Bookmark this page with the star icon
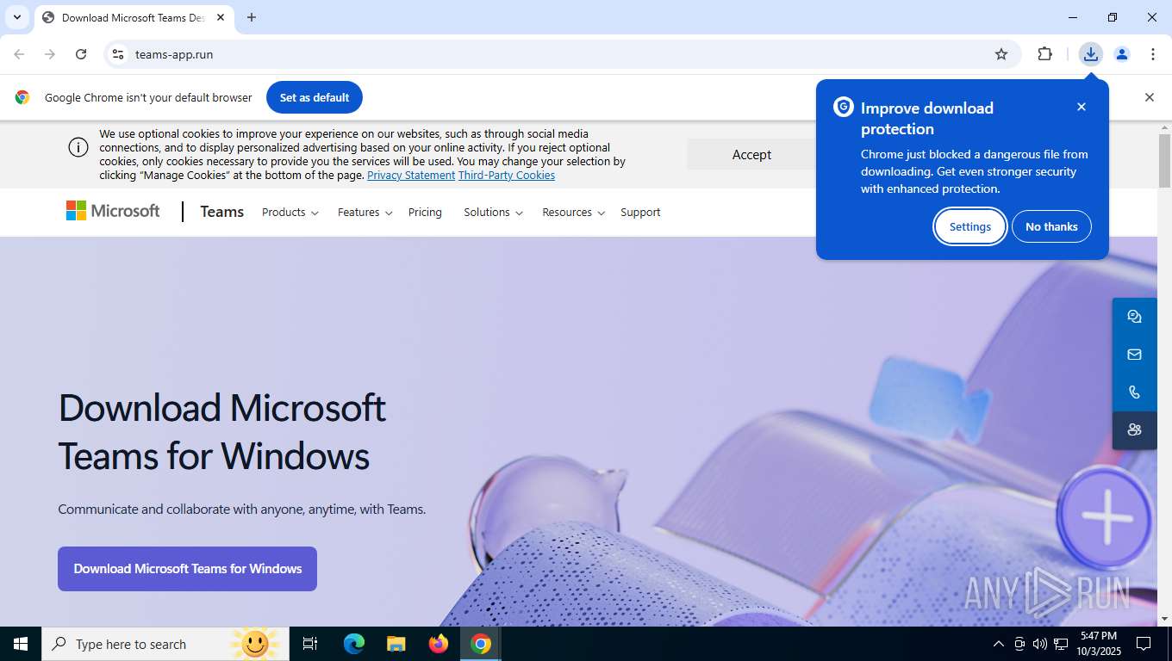This screenshot has width=1172, height=661. pyautogui.click(x=1001, y=54)
